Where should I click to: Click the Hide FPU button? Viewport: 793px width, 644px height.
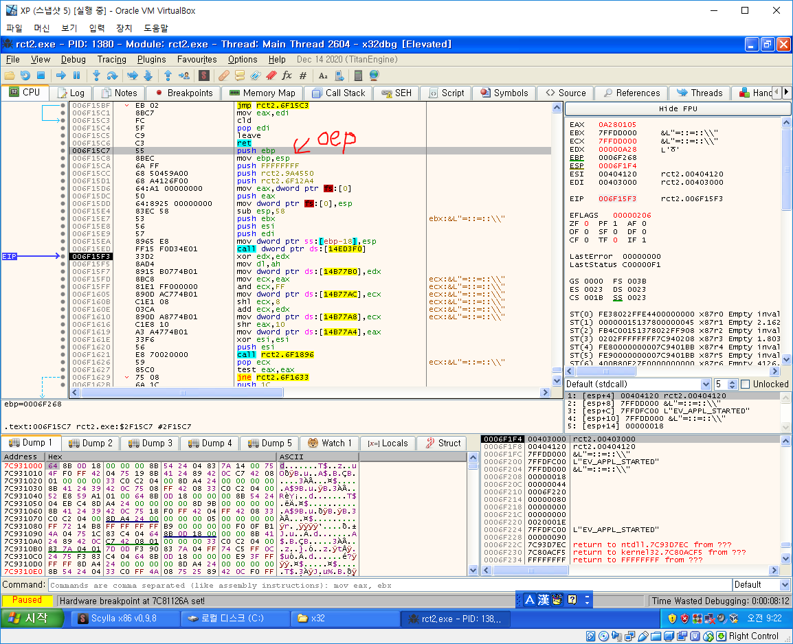point(678,108)
